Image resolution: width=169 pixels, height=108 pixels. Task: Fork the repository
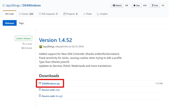point(155,6)
